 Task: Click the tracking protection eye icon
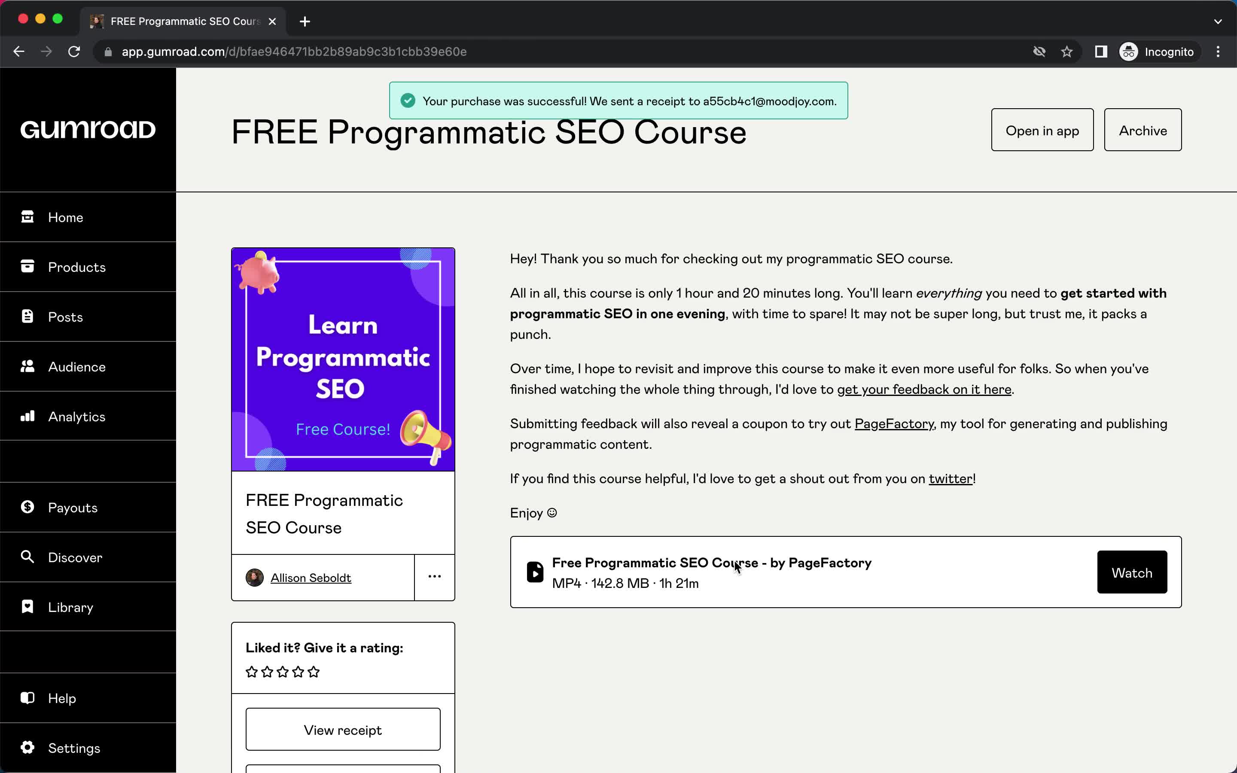pyautogui.click(x=1039, y=52)
